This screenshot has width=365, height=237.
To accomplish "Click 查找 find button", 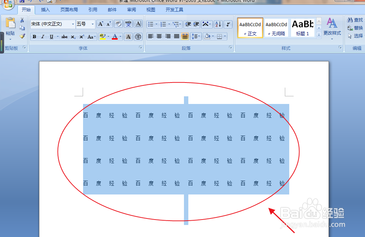I will click(x=355, y=20).
